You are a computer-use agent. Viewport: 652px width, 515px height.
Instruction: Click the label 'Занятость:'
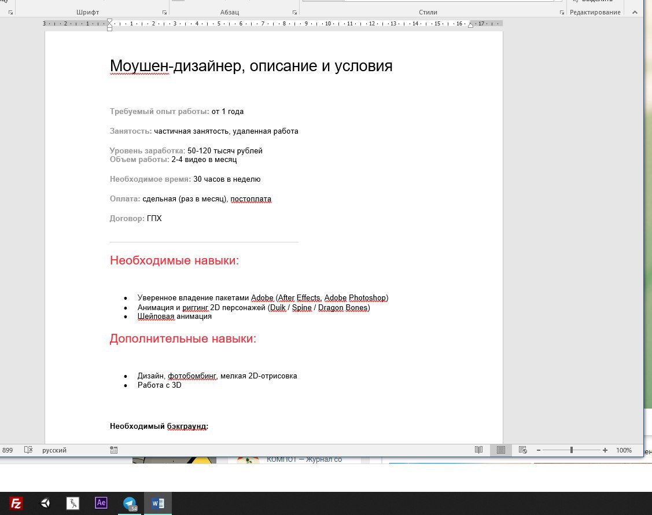pos(131,131)
